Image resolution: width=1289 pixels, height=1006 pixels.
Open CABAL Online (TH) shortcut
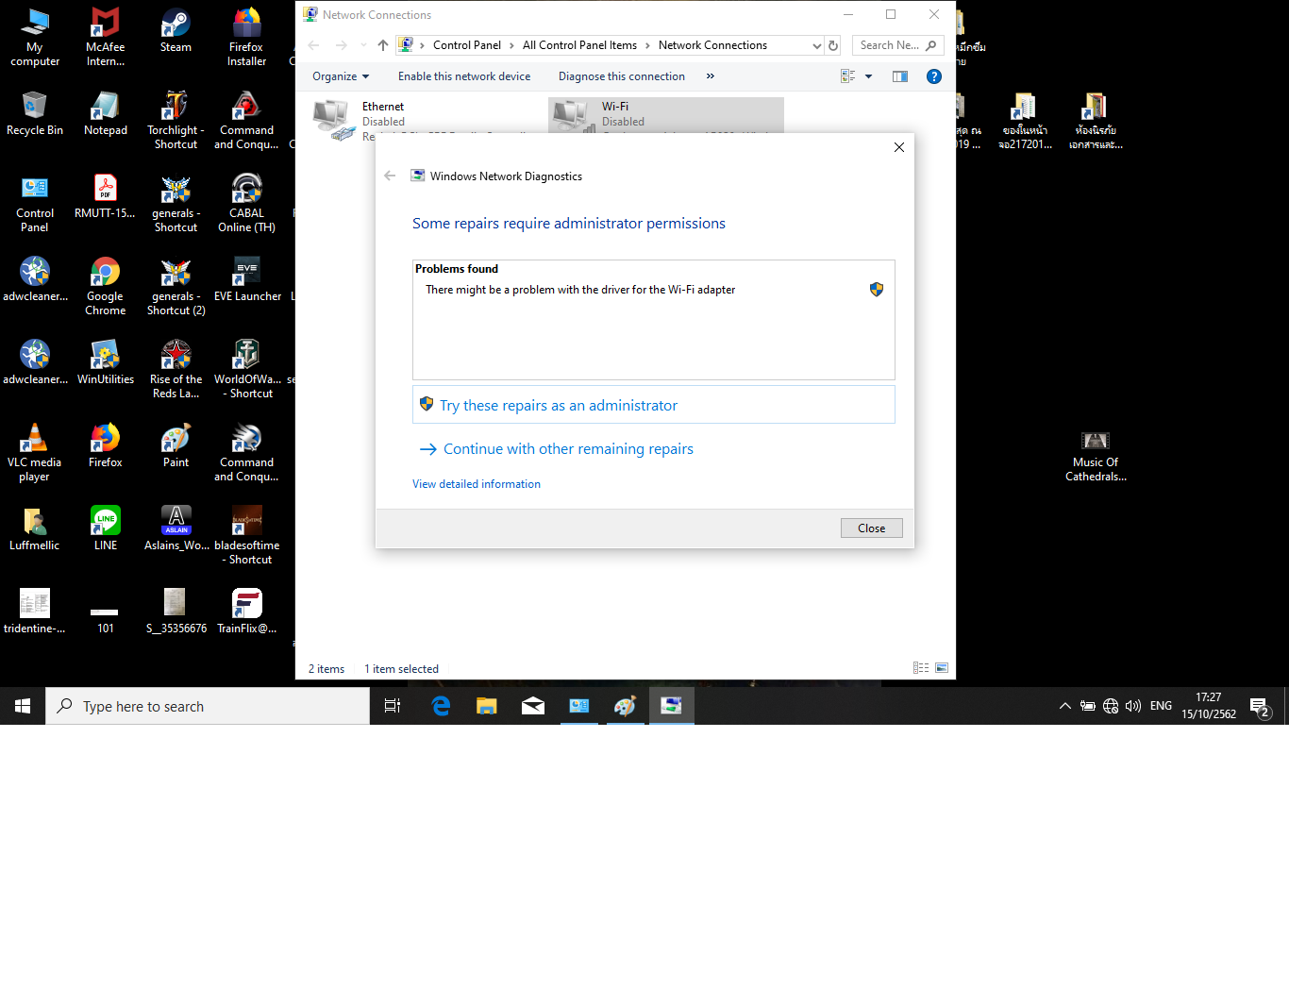point(246,204)
